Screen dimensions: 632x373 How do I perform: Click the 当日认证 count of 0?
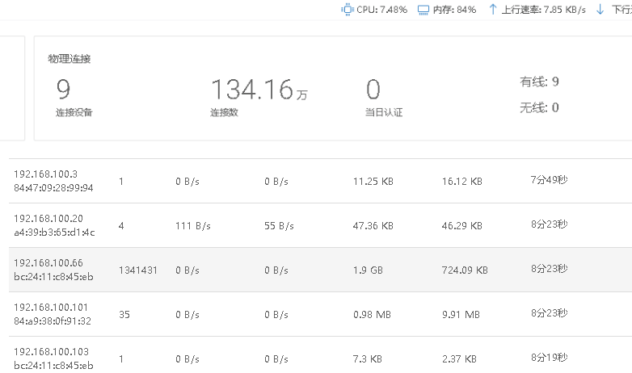click(373, 89)
